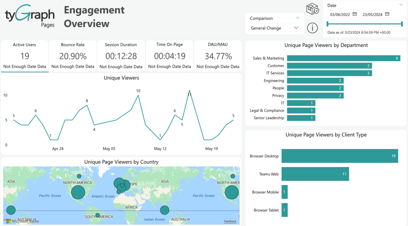Click the right handle of date slider
This screenshot has width=408, height=226.
[x=402, y=24]
